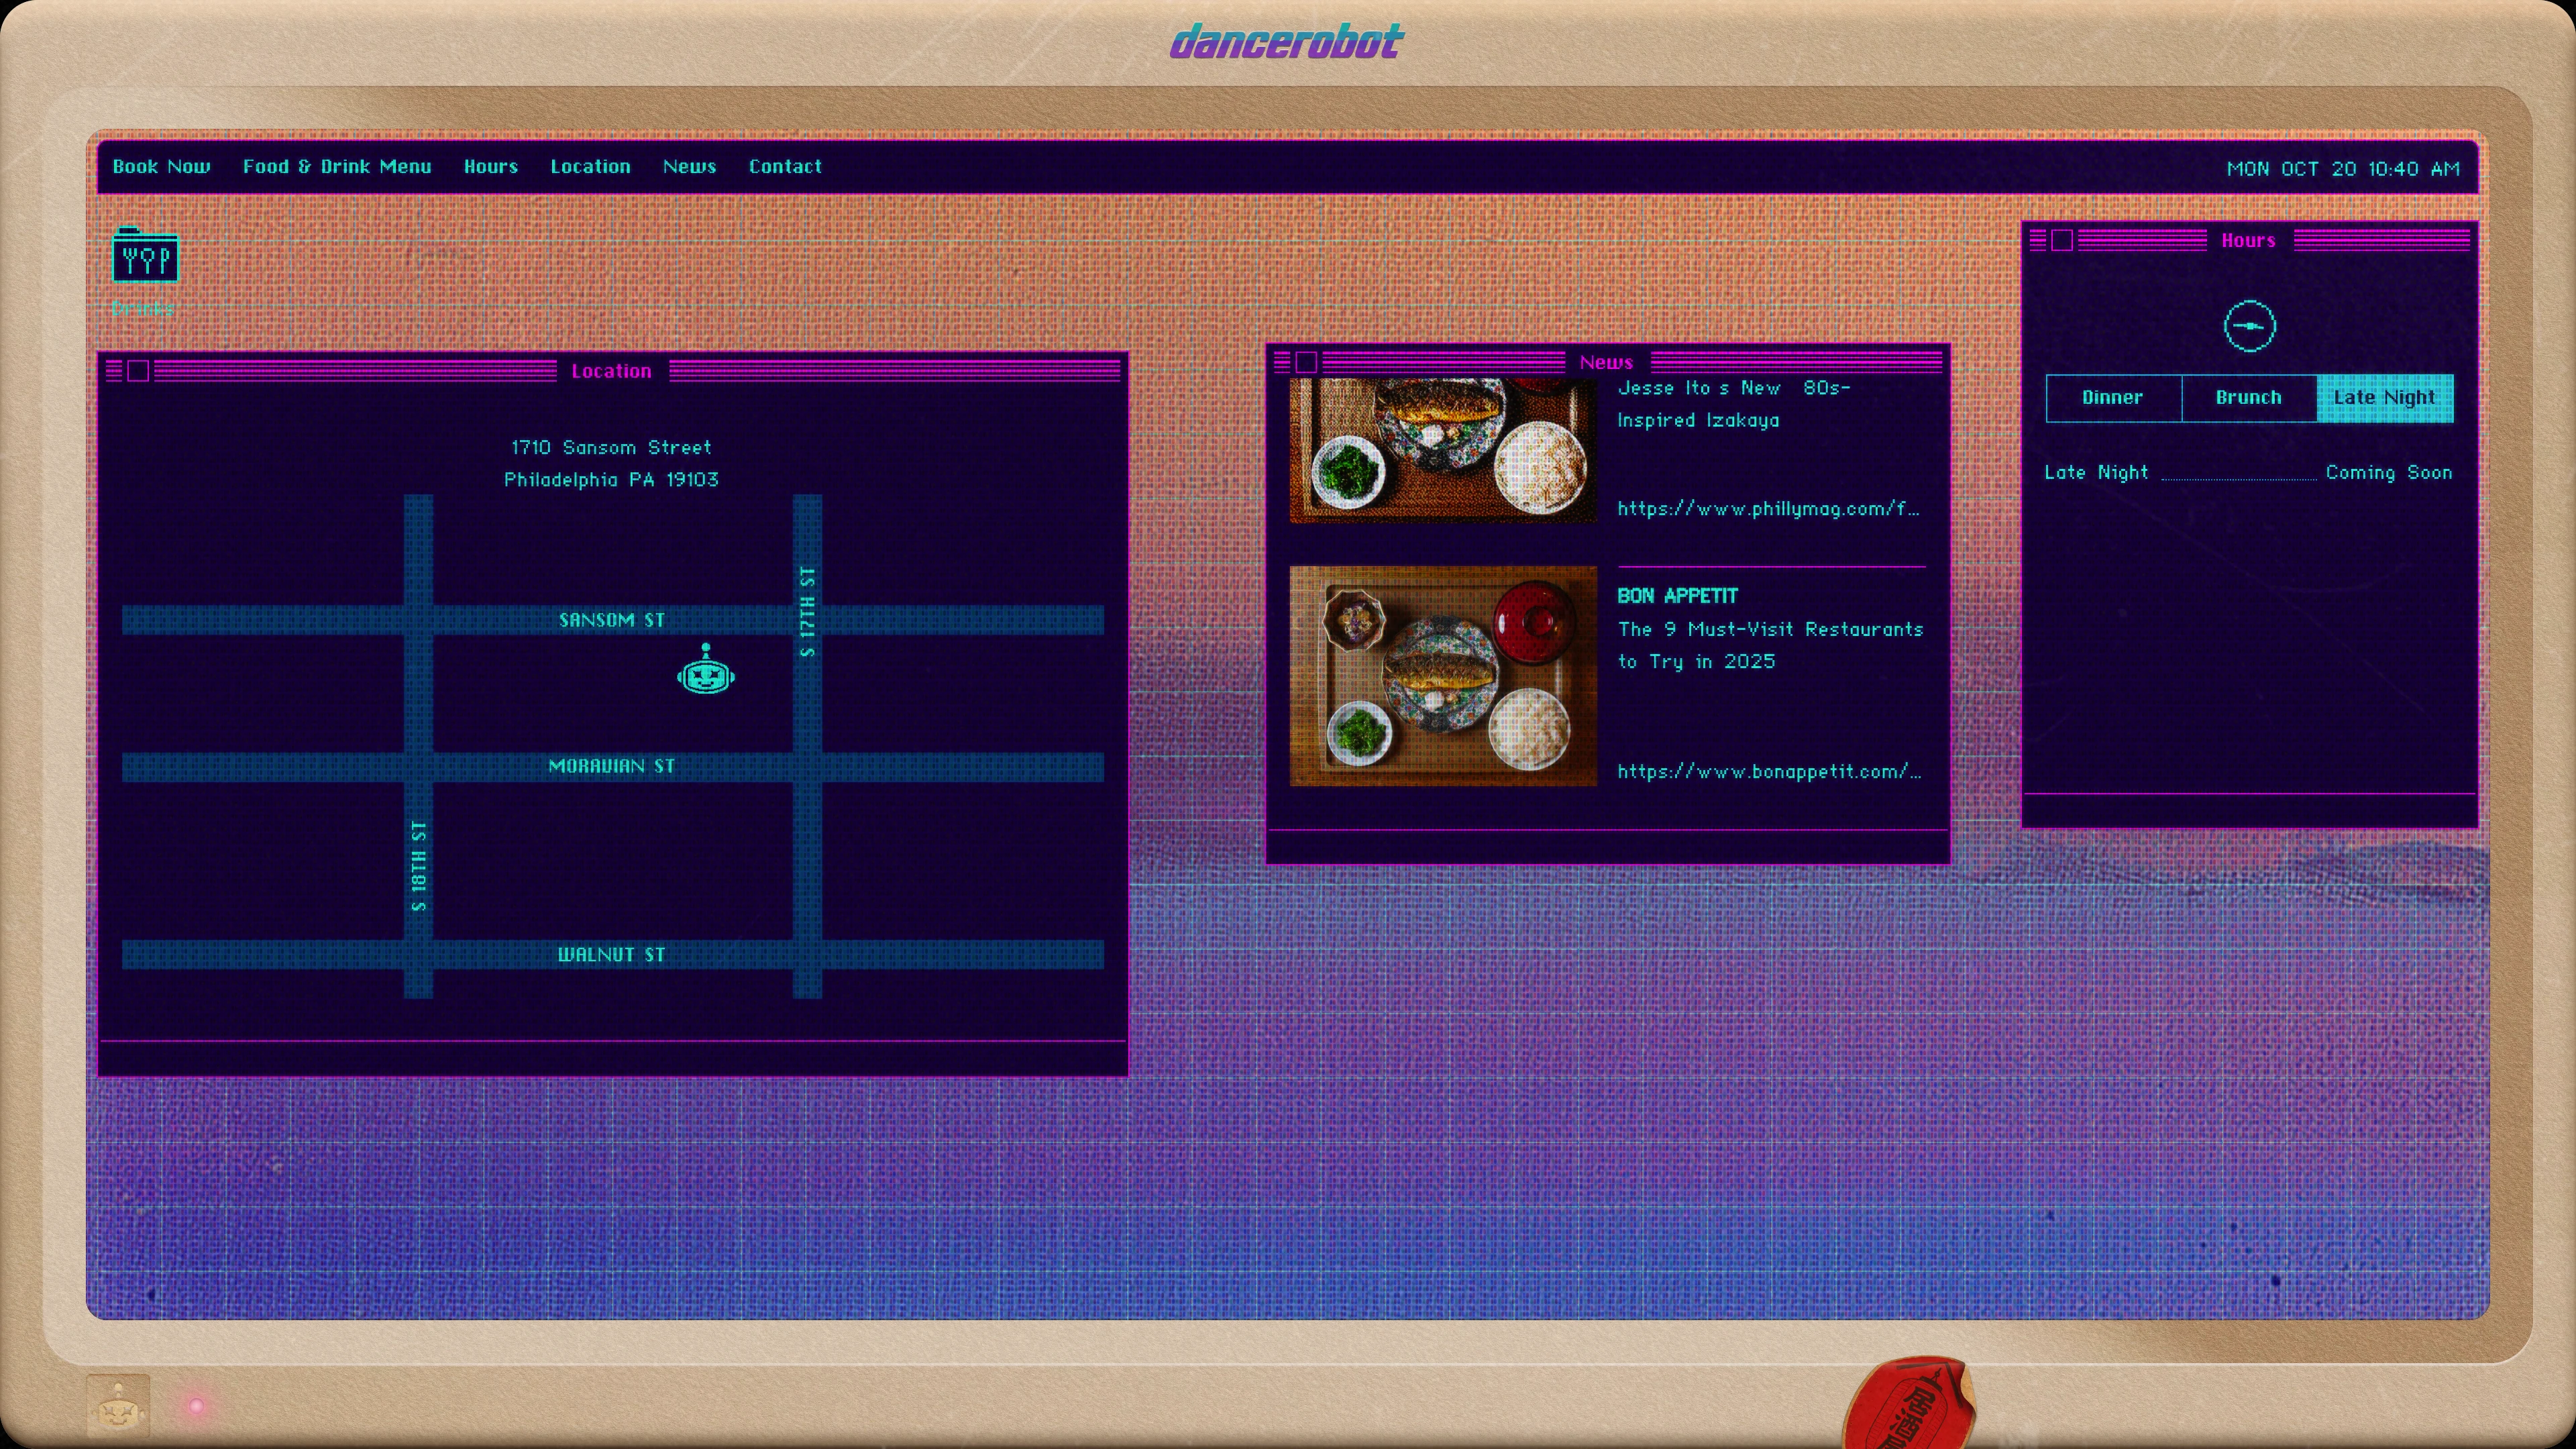
Task: Click the title bar box on the News window
Action: pos(1306,362)
